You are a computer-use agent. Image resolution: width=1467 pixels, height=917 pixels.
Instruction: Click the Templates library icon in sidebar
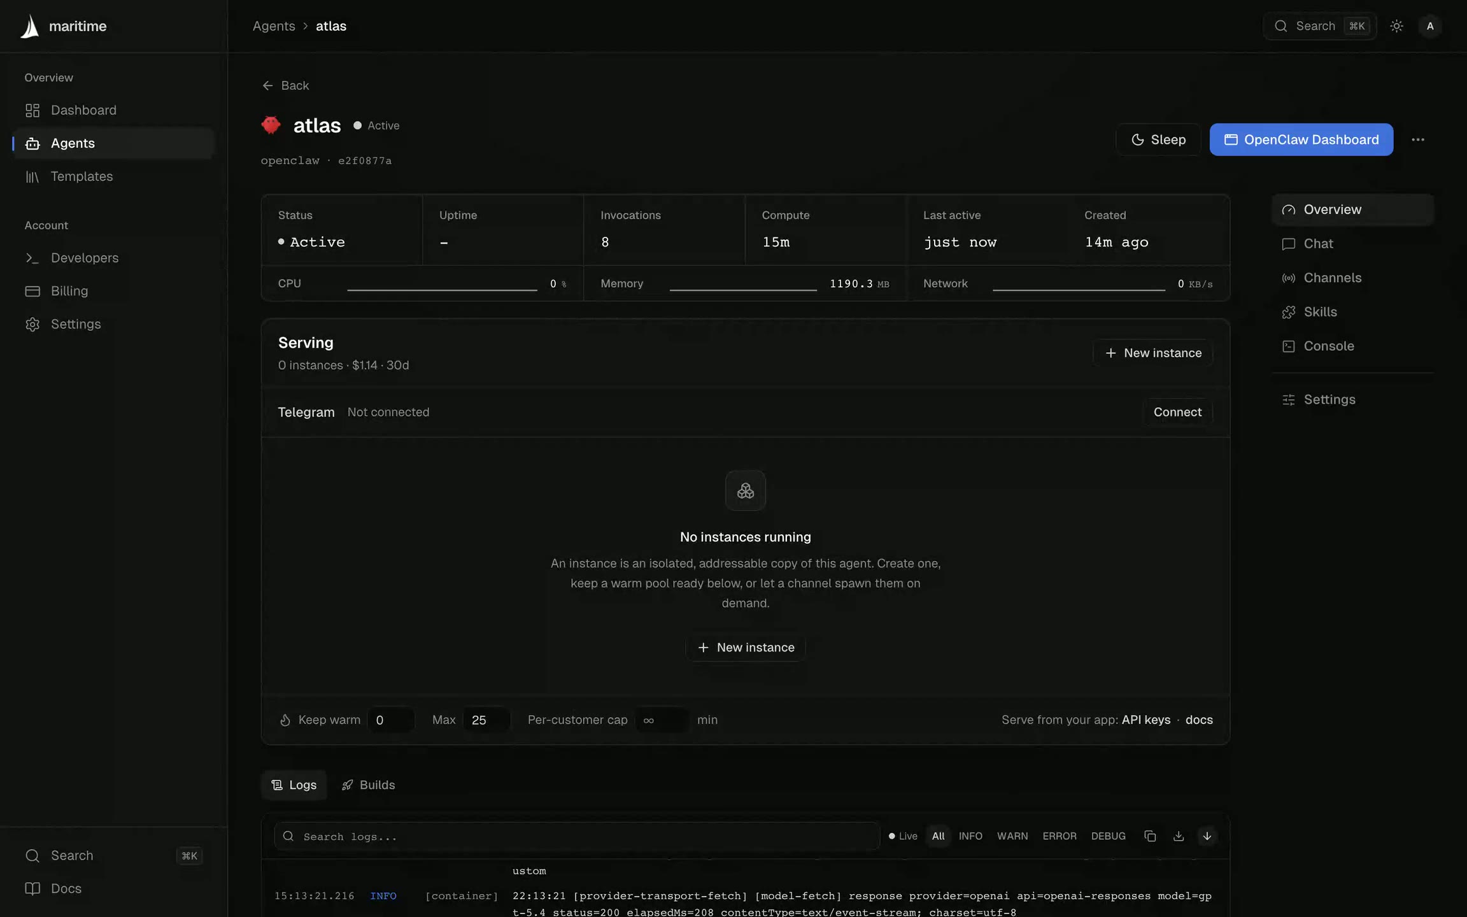32,176
